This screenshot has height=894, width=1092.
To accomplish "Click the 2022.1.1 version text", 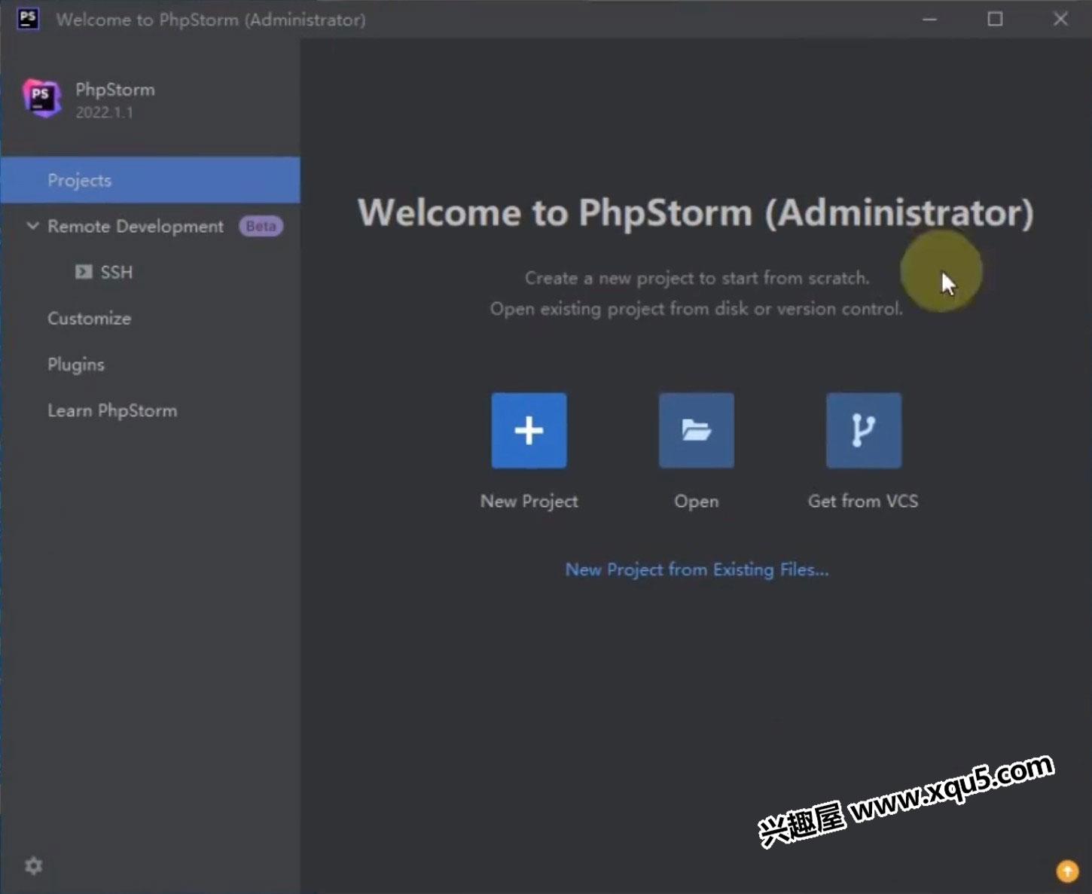I will tap(104, 113).
